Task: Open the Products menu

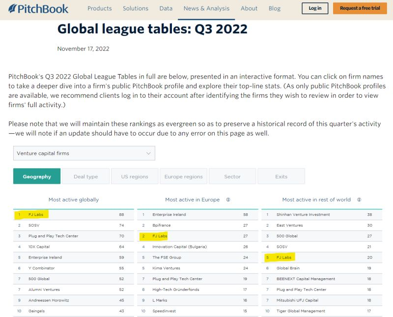Action: 100,8
